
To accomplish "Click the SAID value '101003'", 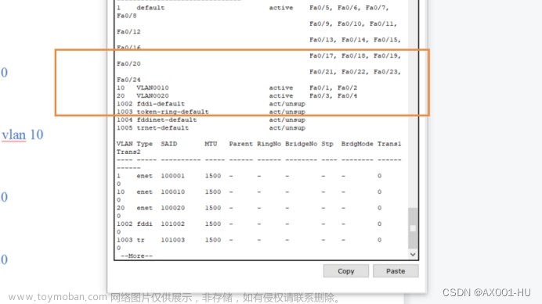I will [x=172, y=240].
